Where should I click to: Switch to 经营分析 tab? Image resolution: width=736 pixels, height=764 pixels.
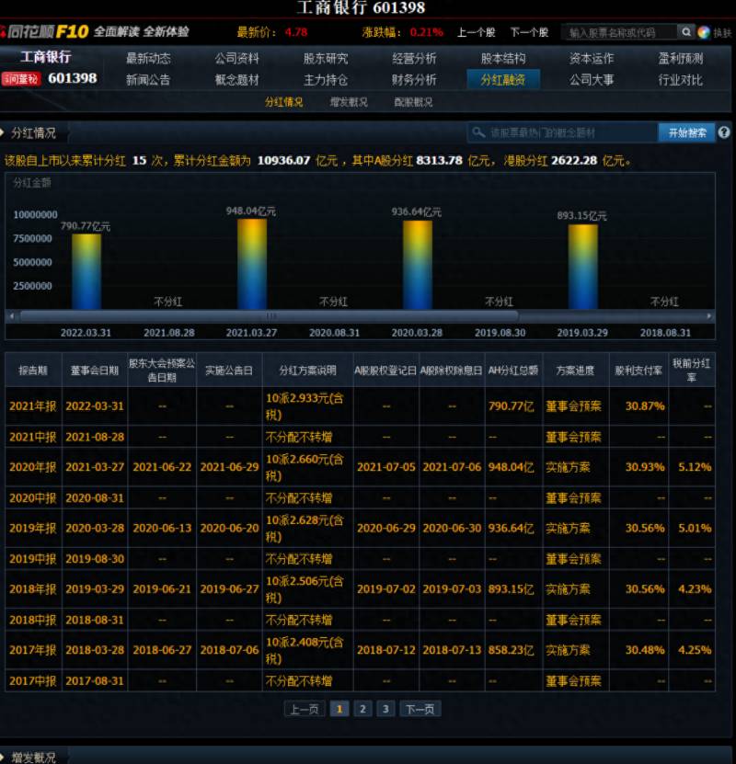tap(414, 59)
